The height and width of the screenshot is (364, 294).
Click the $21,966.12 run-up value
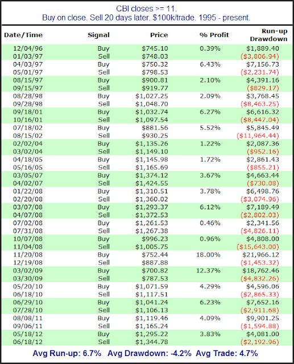tap(260, 255)
